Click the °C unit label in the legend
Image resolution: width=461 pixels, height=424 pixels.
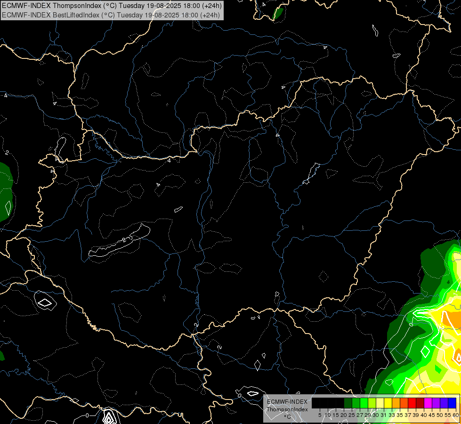pyautogui.click(x=287, y=416)
